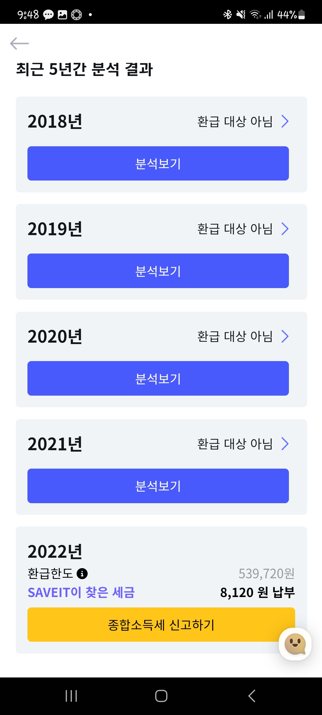Expand 2018 row chevron arrow
This screenshot has height=715, width=322.
click(x=285, y=121)
